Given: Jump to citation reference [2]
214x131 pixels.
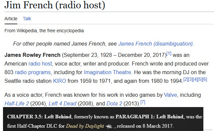Looking at the screenshot, I should [186, 79].
